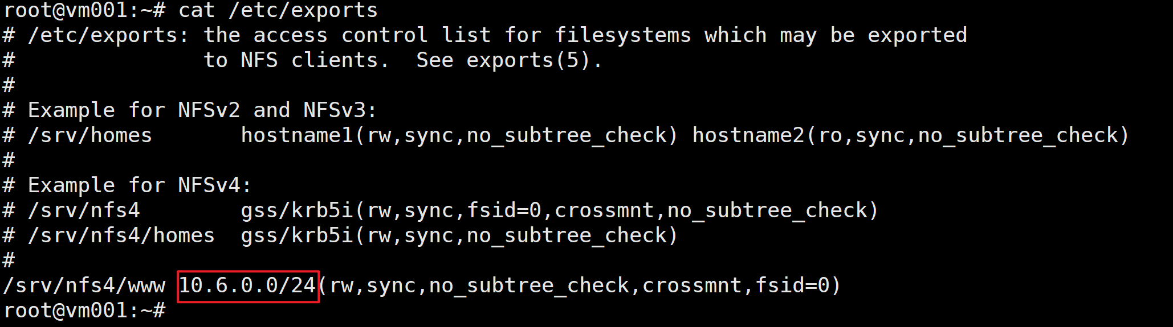
Task: Click the red-boxed 10.6.0.0/24 subnet text
Action: 247,286
